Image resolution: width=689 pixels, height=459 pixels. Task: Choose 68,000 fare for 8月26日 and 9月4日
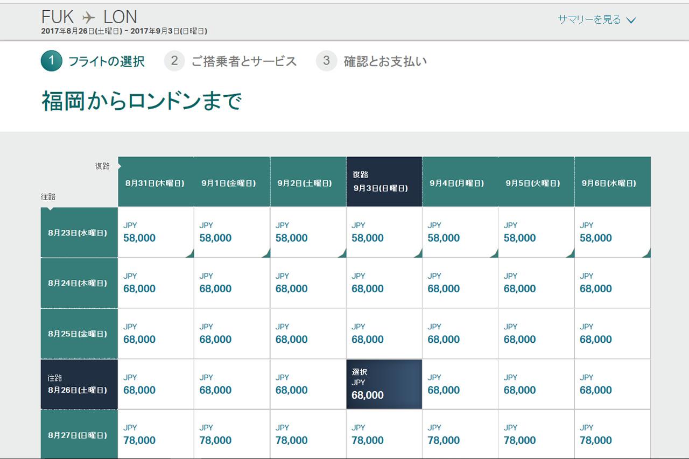pyautogui.click(x=460, y=384)
